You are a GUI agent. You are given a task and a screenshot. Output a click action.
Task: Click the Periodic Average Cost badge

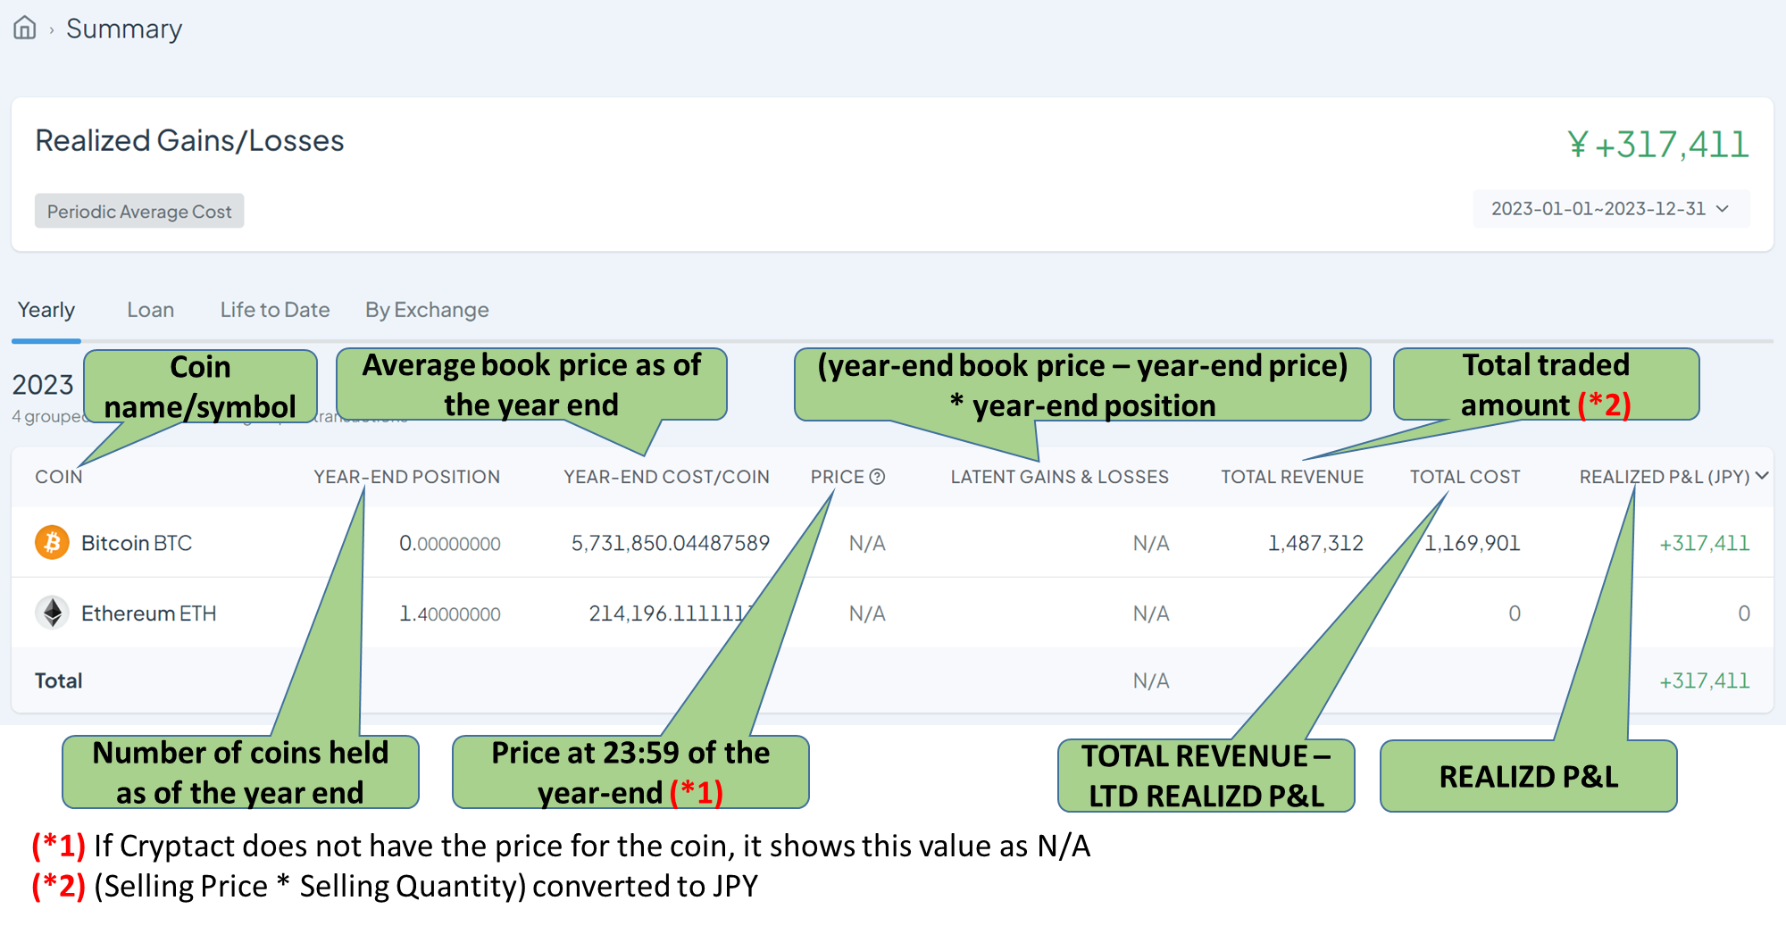tap(139, 212)
